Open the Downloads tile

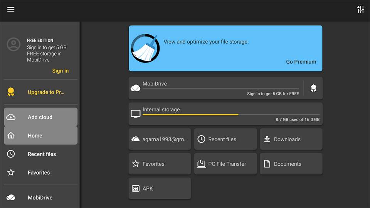(x=291, y=139)
